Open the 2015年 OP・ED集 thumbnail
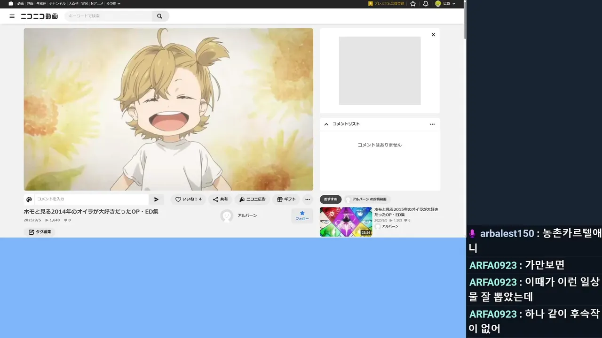Screen dimensions: 602x338 346,222
